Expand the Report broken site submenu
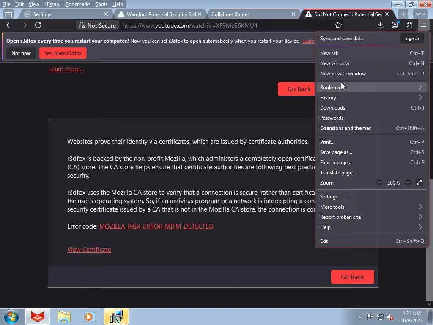This screenshot has width=433, height=325. [372, 217]
